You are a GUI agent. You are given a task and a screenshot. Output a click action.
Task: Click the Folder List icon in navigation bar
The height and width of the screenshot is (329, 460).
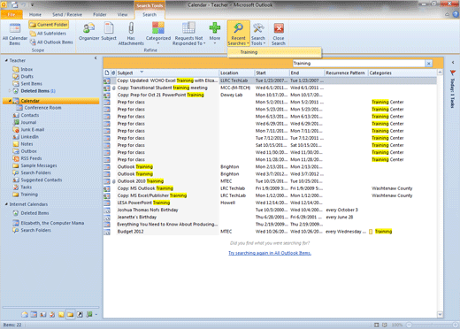coord(70,315)
